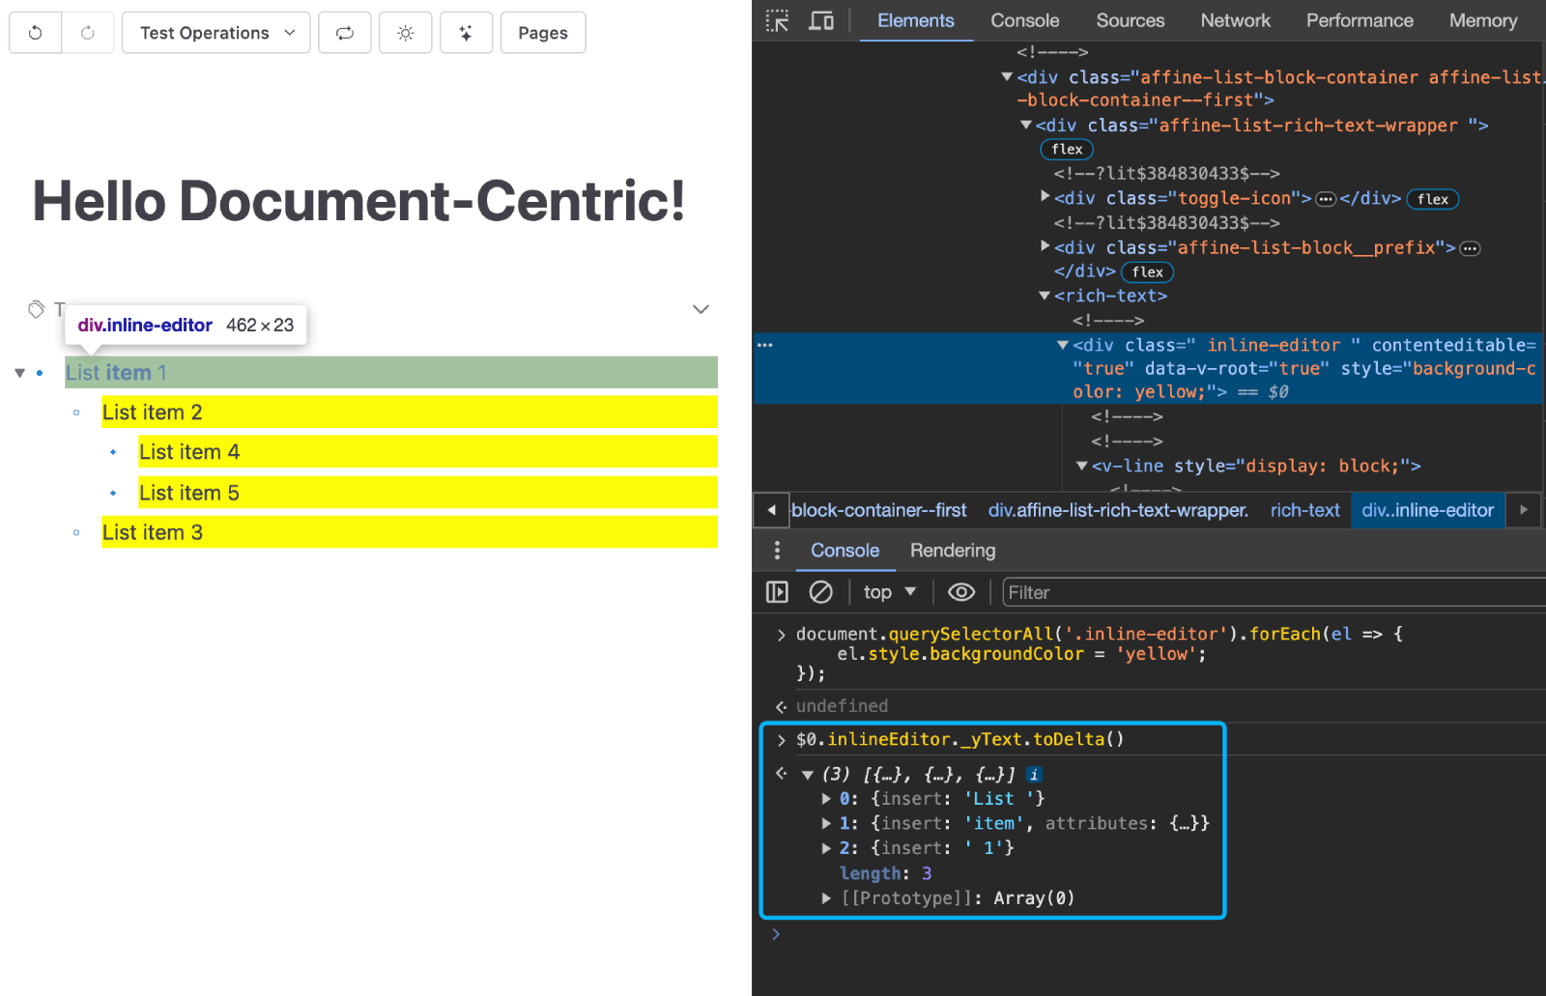Click the undo icon in the app toolbar
The height and width of the screenshot is (996, 1546).
click(x=34, y=32)
